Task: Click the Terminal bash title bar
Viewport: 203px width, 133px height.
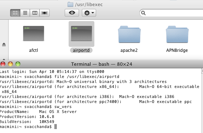Action: click(101, 64)
